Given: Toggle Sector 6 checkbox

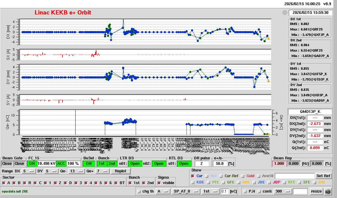Looking at the screenshot, I should pos(106,183).
